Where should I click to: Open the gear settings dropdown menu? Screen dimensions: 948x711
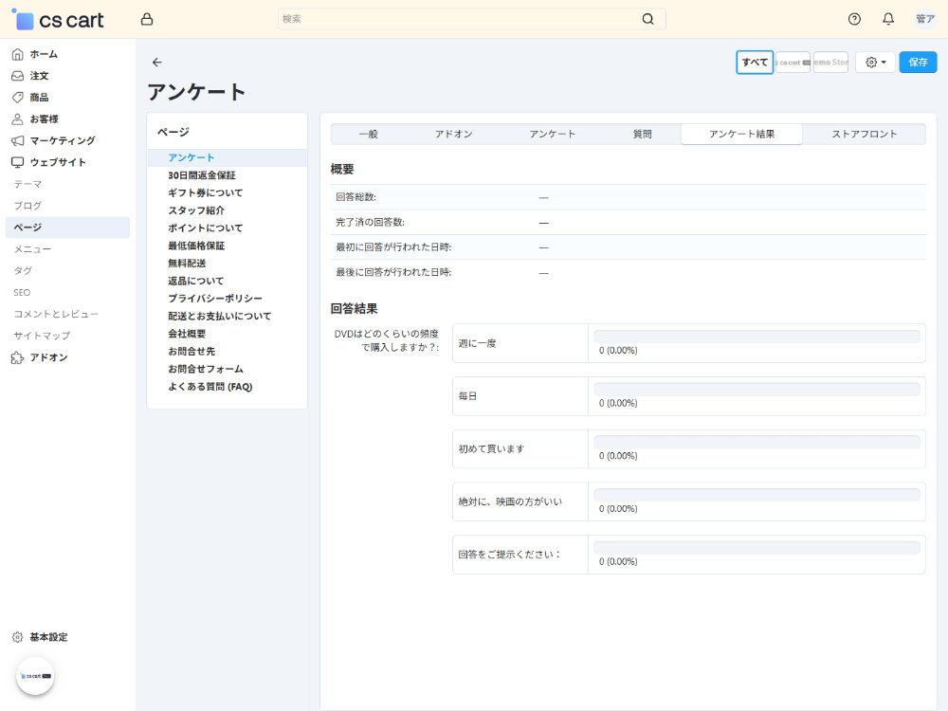tap(874, 62)
